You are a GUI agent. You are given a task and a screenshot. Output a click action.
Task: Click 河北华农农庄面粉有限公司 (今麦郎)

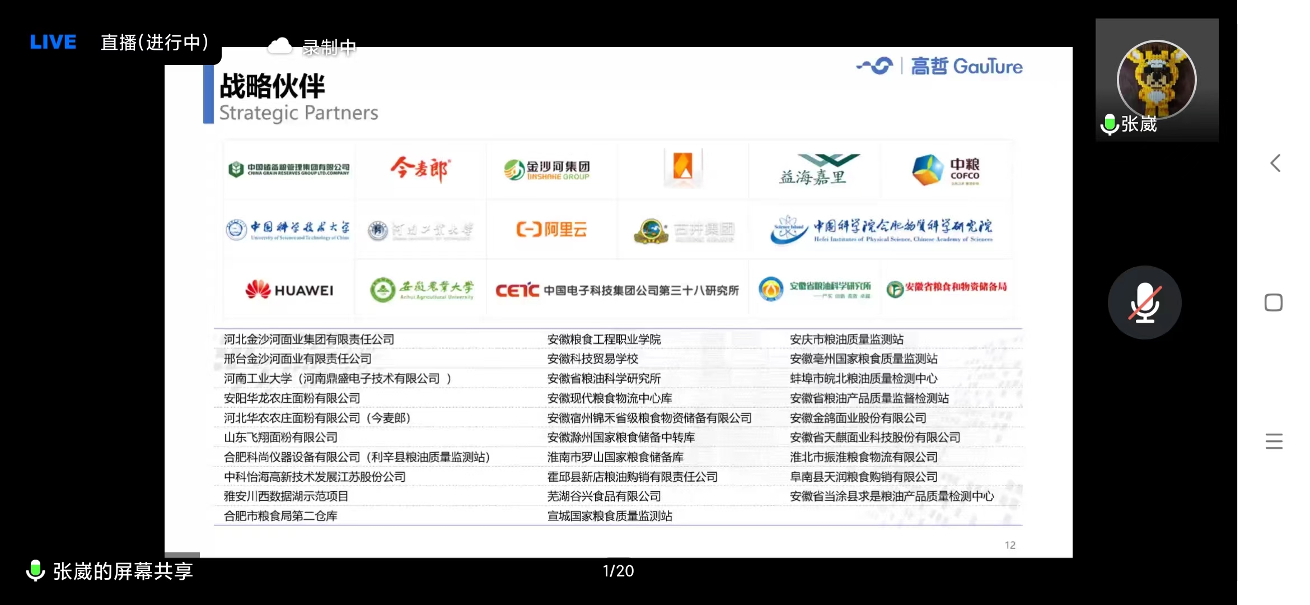pos(317,418)
